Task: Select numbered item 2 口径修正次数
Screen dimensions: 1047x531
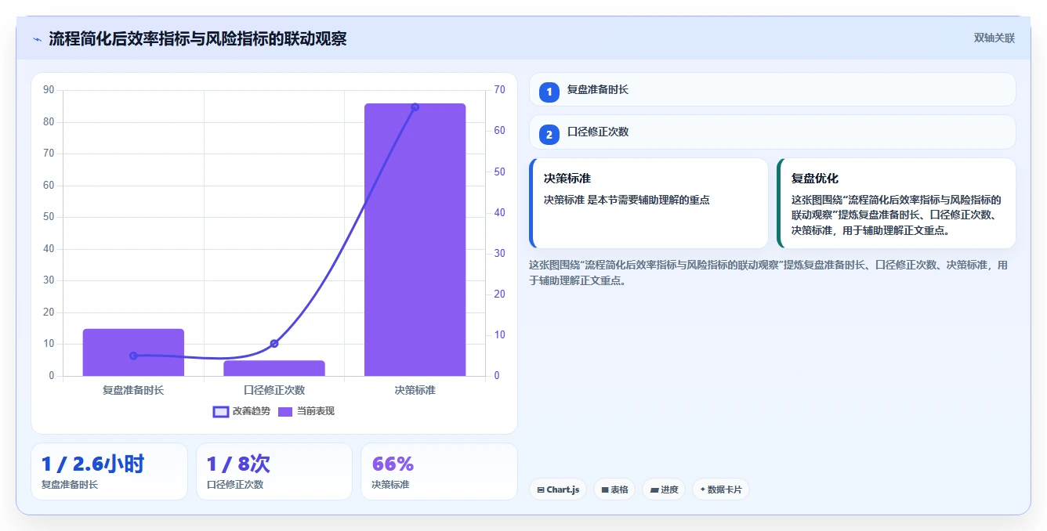Action: pyautogui.click(x=772, y=132)
